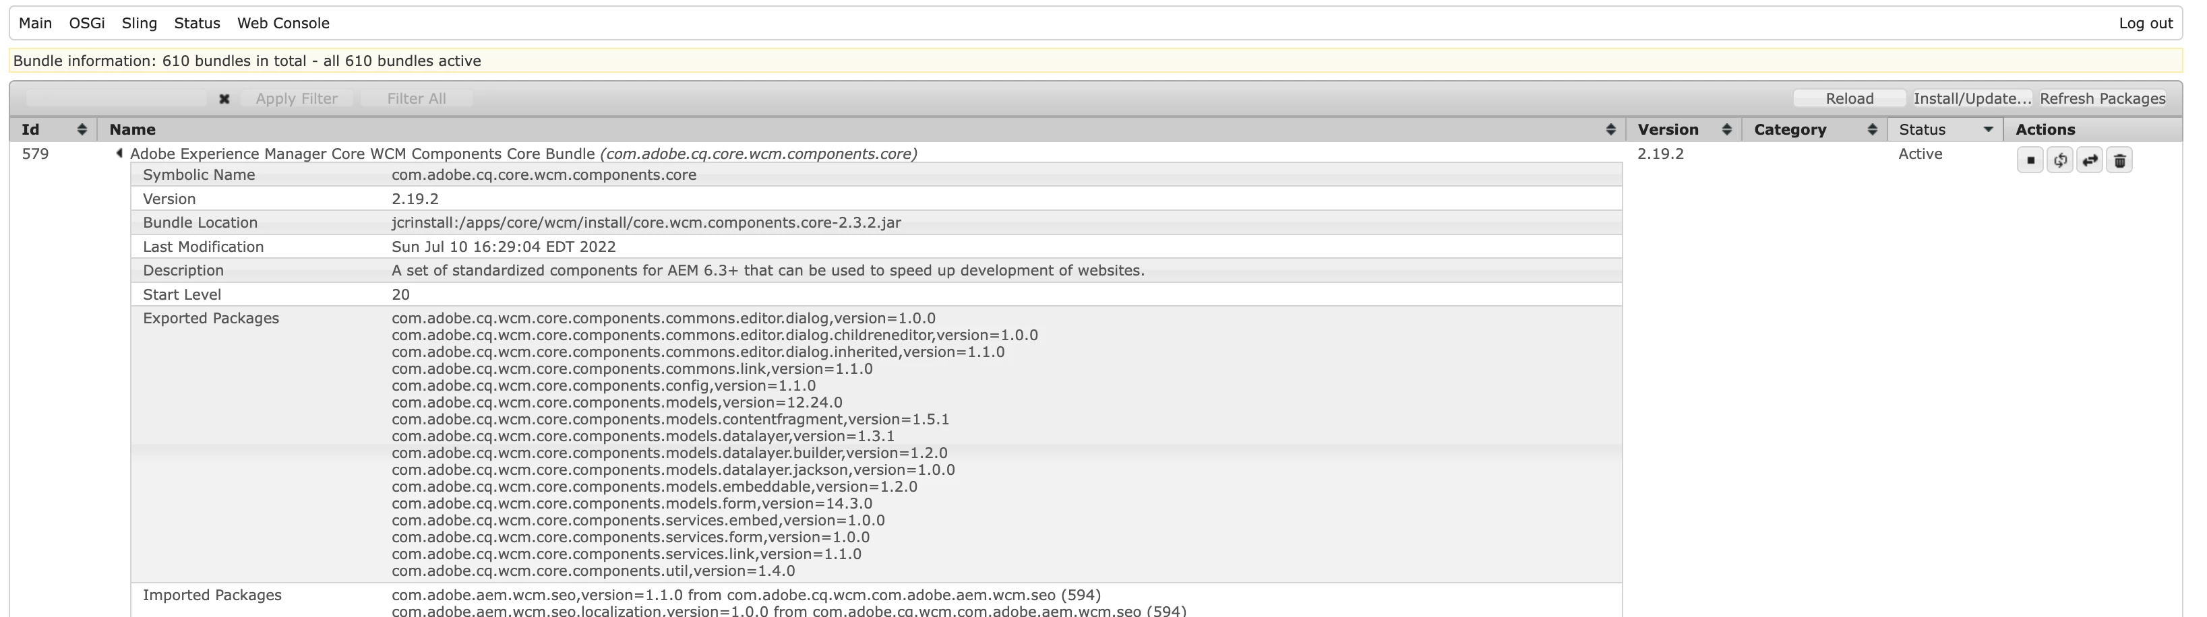Click the Reload button
2207x617 pixels.
[x=1850, y=98]
